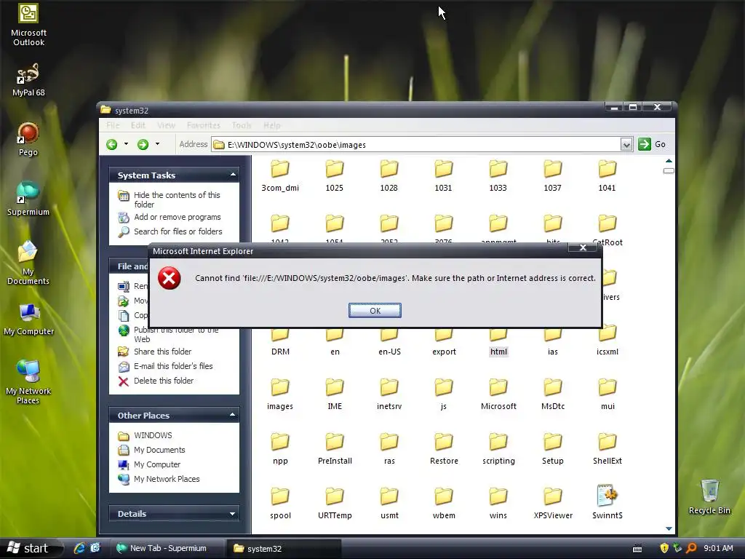Image resolution: width=745 pixels, height=559 pixels.
Task: Select the 1025 folder
Action: click(x=335, y=176)
